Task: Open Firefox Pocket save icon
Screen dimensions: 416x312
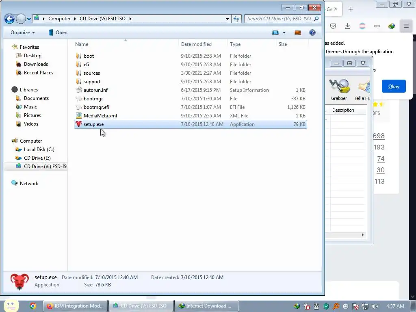Action: point(333,26)
